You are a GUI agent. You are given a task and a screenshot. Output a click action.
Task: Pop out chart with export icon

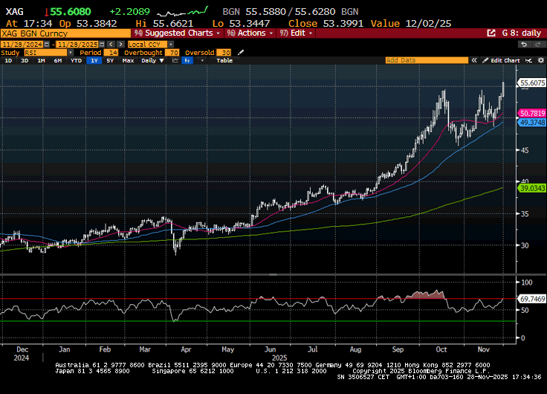tap(491, 33)
